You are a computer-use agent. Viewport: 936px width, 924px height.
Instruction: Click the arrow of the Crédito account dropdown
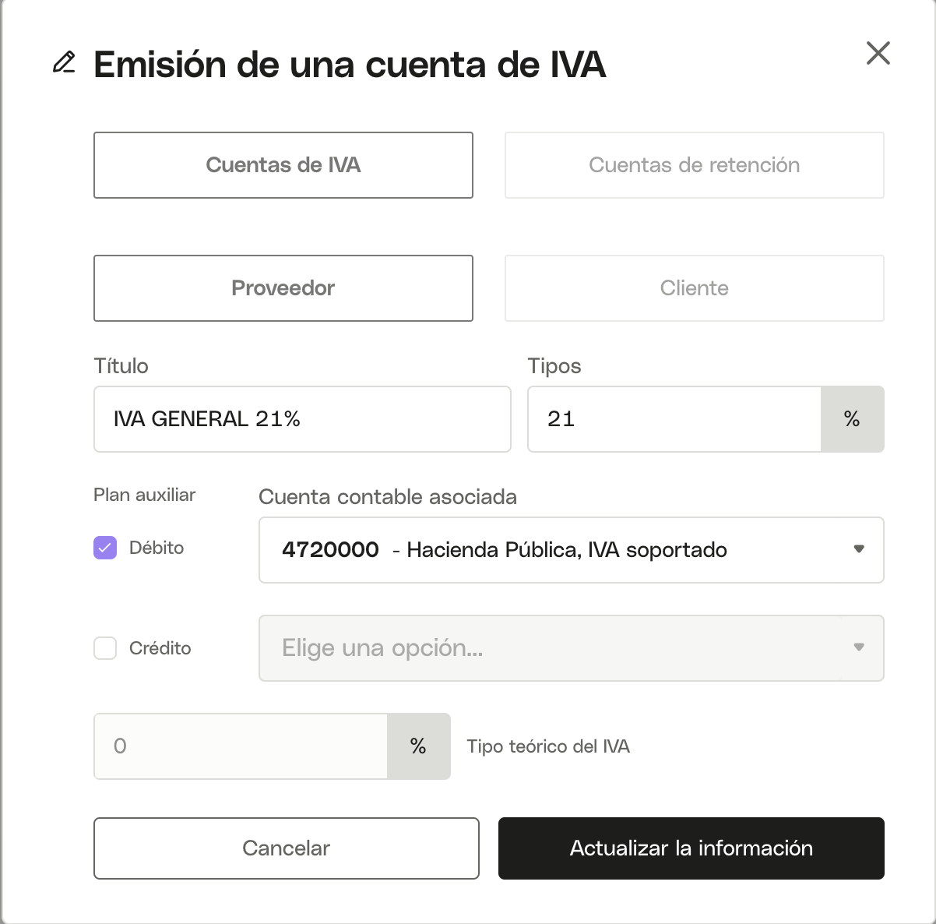click(x=859, y=647)
